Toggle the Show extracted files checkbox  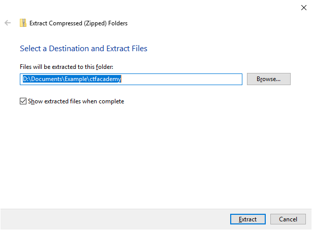pyautogui.click(x=23, y=101)
